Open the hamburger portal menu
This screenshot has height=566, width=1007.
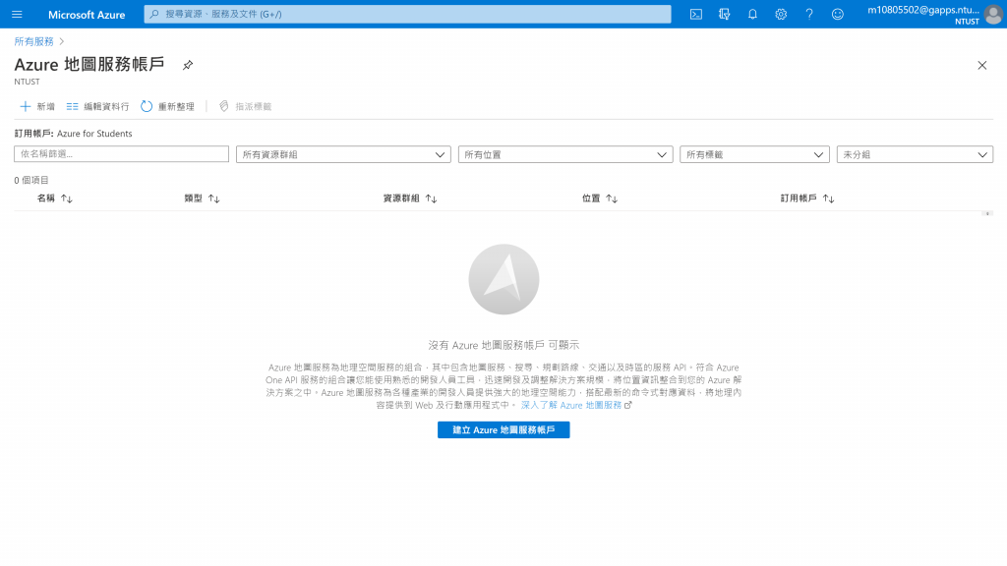(18, 14)
